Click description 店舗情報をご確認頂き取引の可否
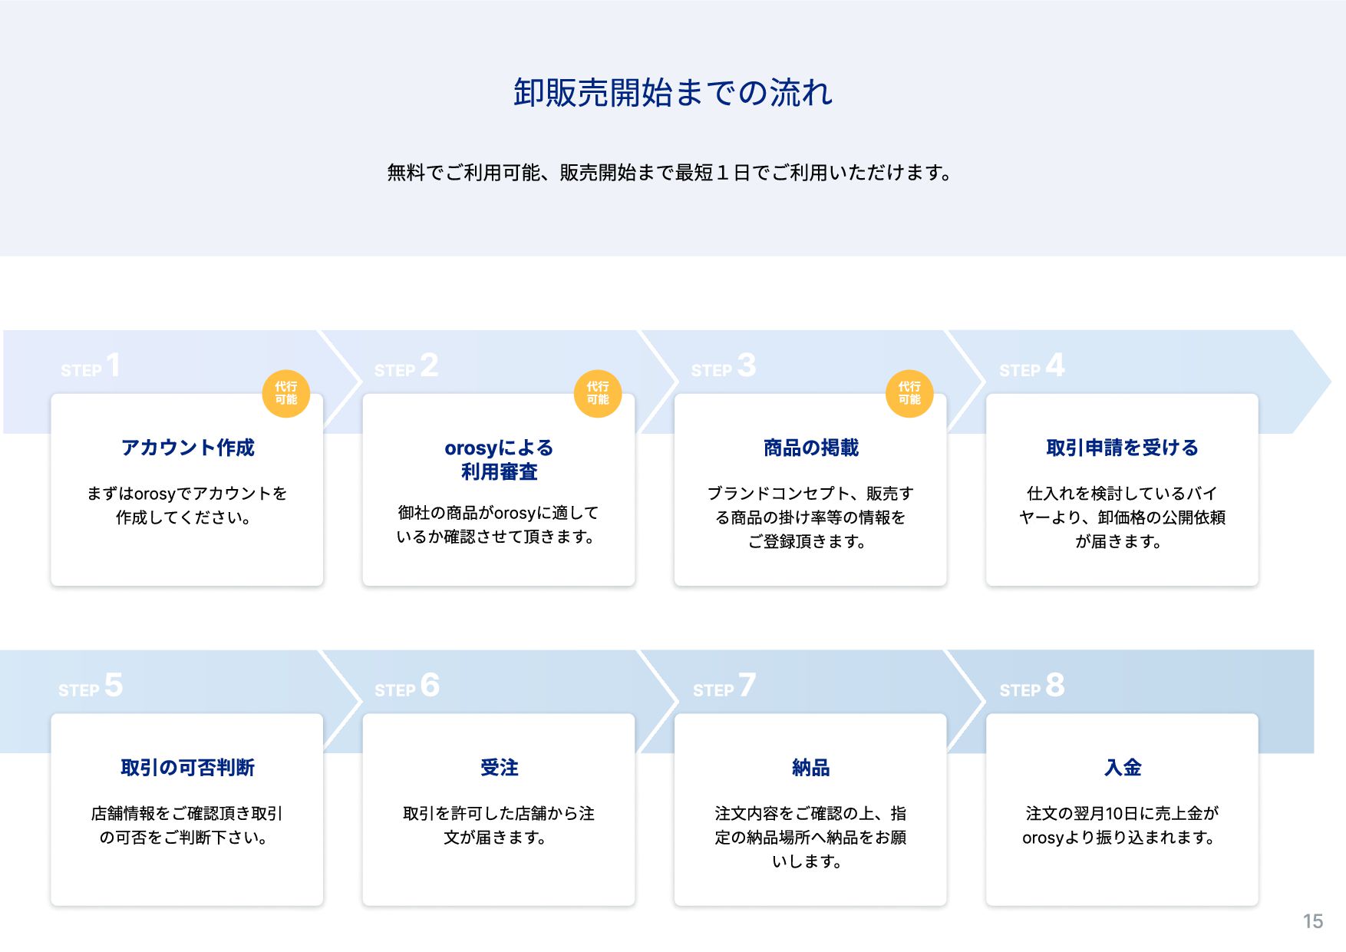 [186, 825]
